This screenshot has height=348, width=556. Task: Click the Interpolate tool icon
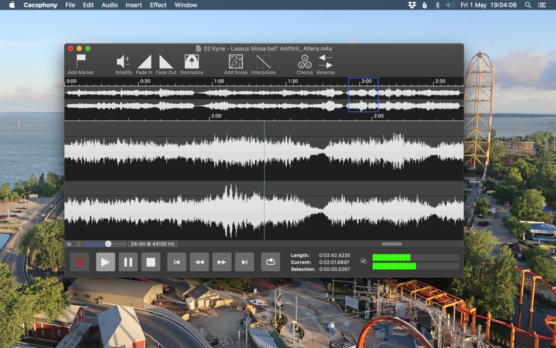[263, 62]
